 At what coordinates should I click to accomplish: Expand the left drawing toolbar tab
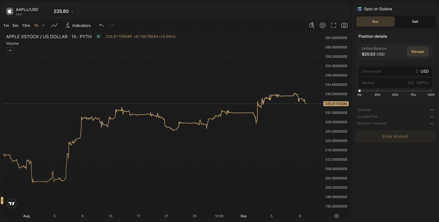2,200
